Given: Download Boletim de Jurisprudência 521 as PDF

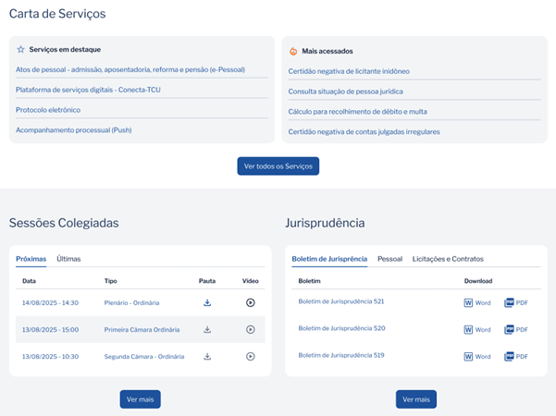Looking at the screenshot, I should click(516, 302).
